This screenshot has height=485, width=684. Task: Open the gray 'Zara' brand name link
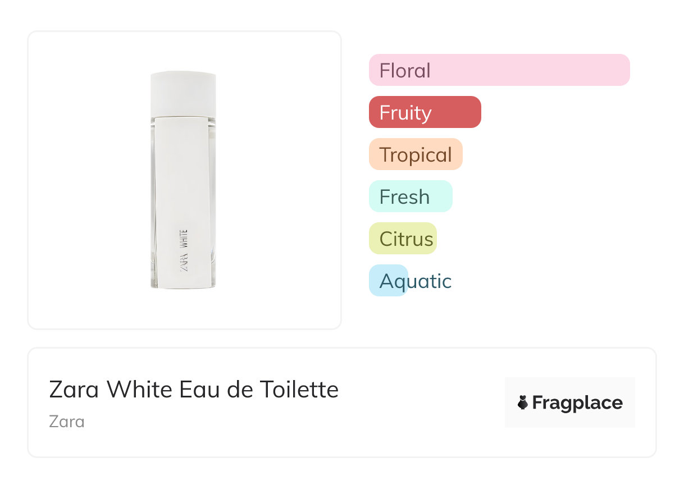click(67, 421)
